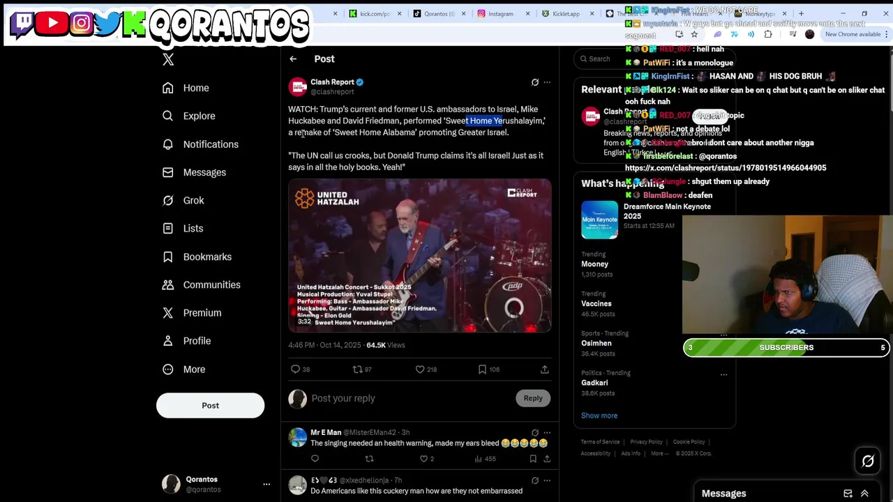Open Communities in the sidebar
Image resolution: width=893 pixels, height=502 pixels.
point(201,284)
